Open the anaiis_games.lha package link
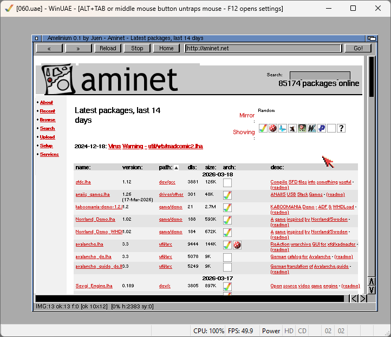Image resolution: width=391 pixels, height=337 pixels. pyautogui.click(x=93, y=195)
